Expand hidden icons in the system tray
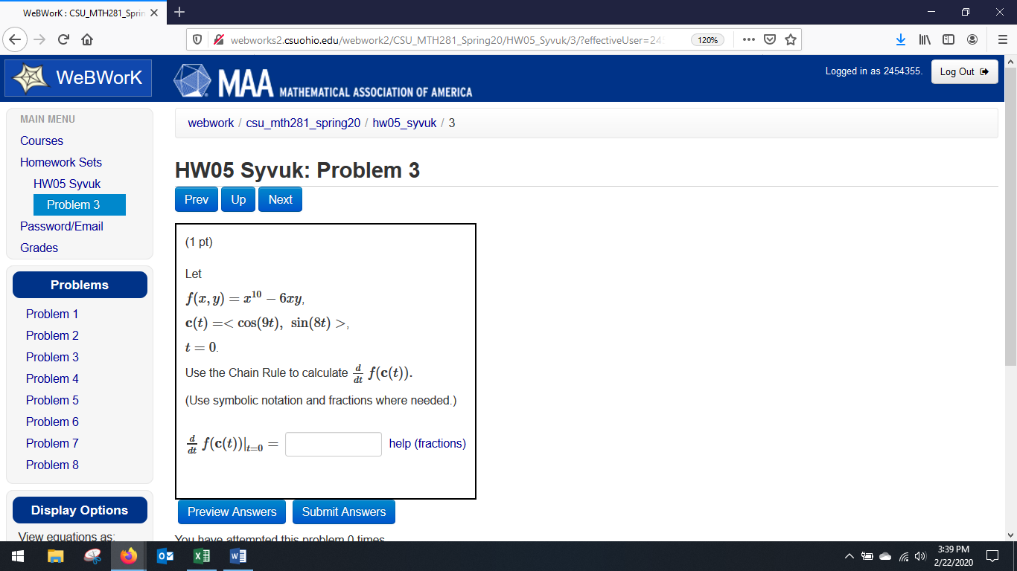1017x571 pixels. click(x=849, y=555)
